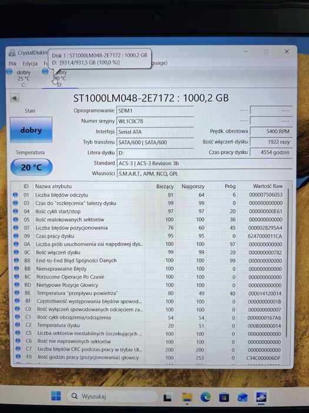This screenshot has width=309, height=413.
Task: Click status dot for attribute C2
Action: [x=18, y=324]
